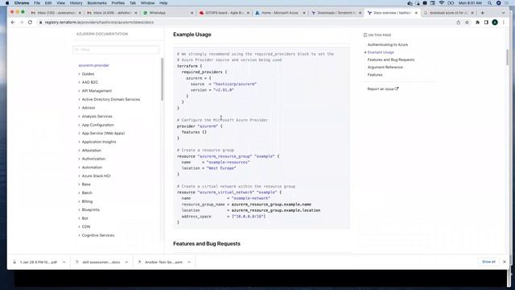Open the Bookmarks menu
Image resolution: width=515 pixels, height=290 pixels.
(97, 3)
